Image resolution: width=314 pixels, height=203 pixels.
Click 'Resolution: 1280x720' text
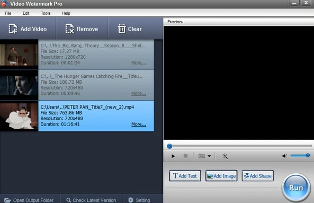63,57
